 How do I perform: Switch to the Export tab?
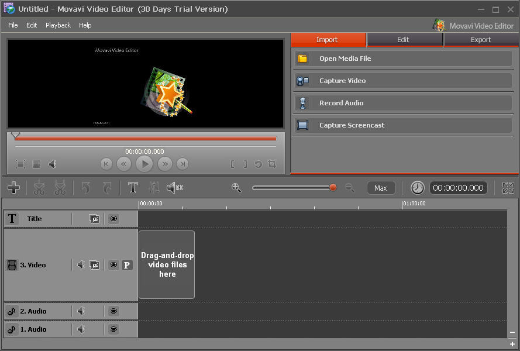[x=480, y=39]
